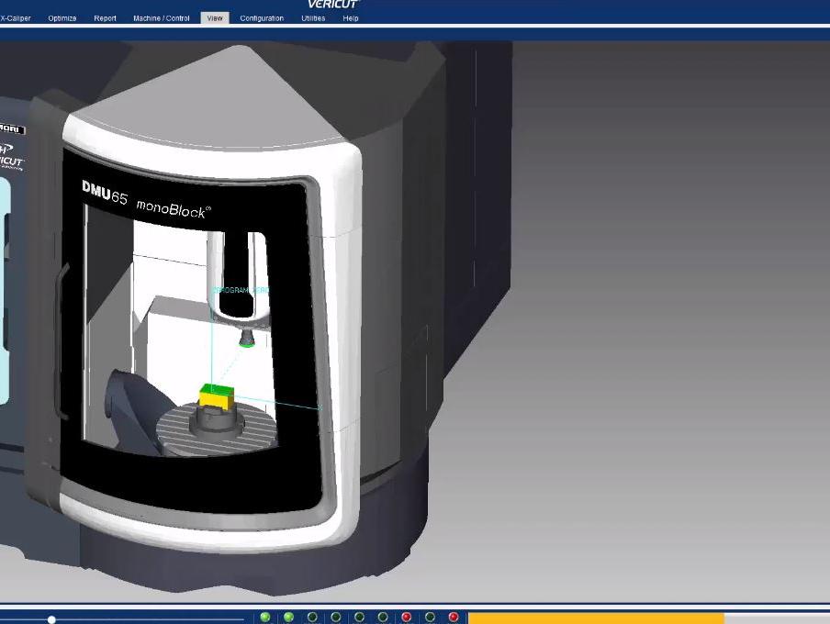Click the round rotary table in the machine
This screenshot has width=830, height=624.
(217, 429)
